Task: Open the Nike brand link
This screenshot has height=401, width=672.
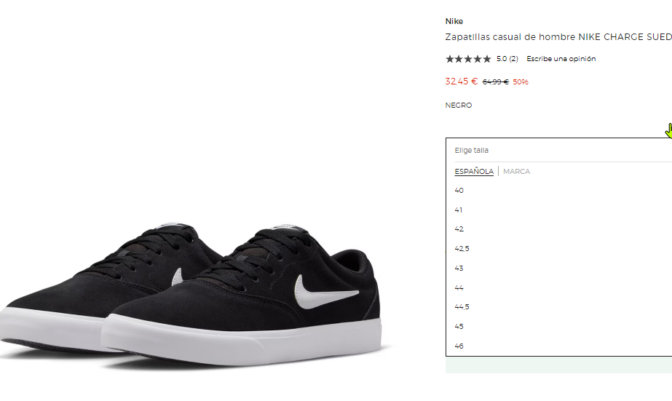Action: click(454, 21)
